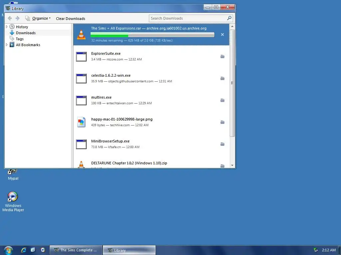Switch to The Sims Complete taskbar window
Viewport: 341px width, 255px height.
tap(76, 250)
